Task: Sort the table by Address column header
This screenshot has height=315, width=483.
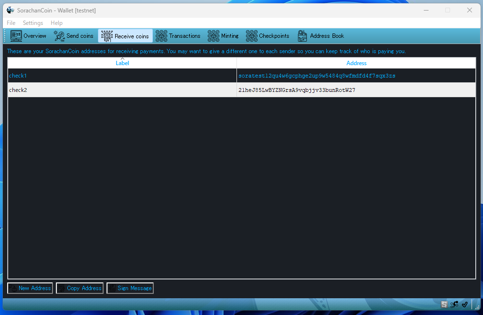Action: coord(356,63)
